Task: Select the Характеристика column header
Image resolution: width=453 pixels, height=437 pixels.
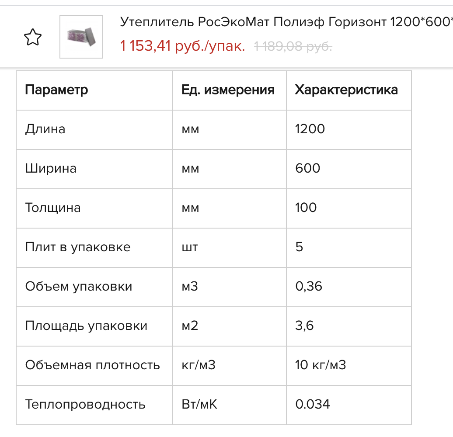Action: click(346, 90)
